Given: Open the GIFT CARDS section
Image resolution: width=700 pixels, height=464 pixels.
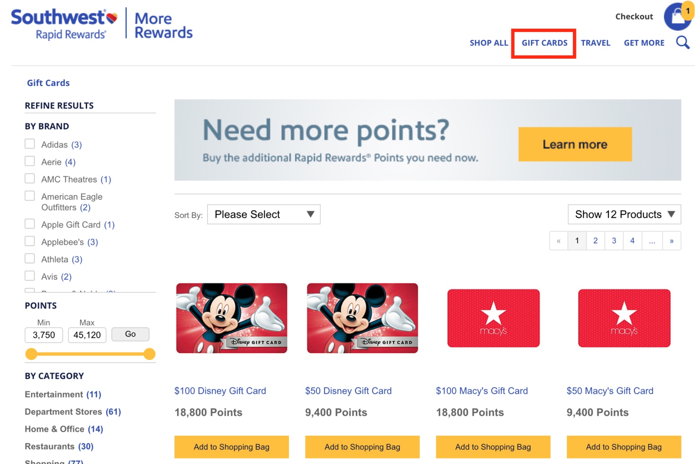Looking at the screenshot, I should (x=544, y=42).
